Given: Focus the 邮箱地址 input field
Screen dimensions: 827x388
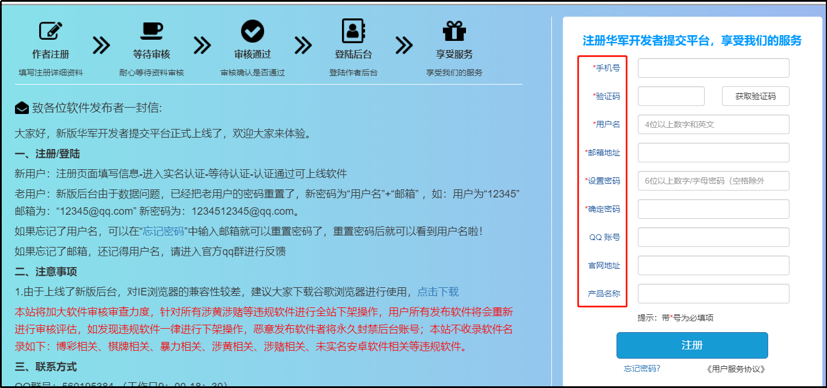Looking at the screenshot, I should 713,153.
